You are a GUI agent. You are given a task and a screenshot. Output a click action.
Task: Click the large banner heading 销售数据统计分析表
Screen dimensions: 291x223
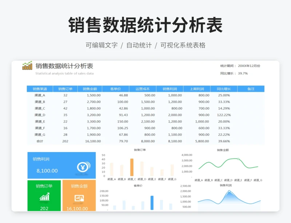tap(145, 25)
